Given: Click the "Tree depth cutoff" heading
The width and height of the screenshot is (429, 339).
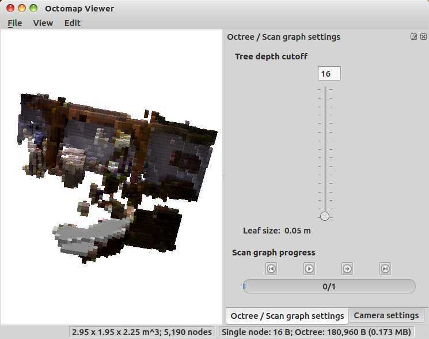Looking at the screenshot, I should (271, 56).
